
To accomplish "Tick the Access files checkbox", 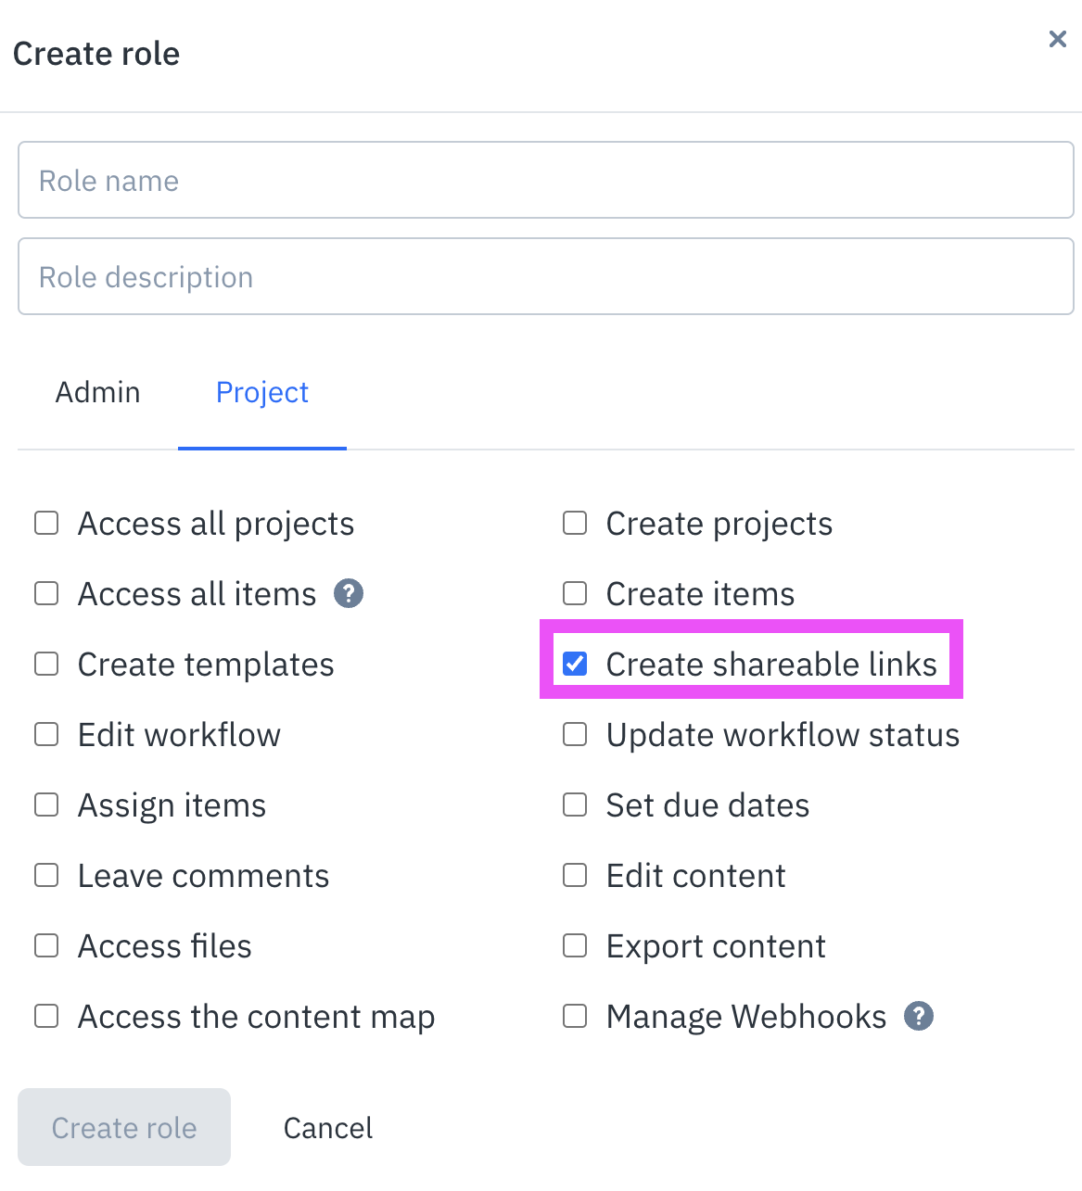I will click(x=46, y=945).
